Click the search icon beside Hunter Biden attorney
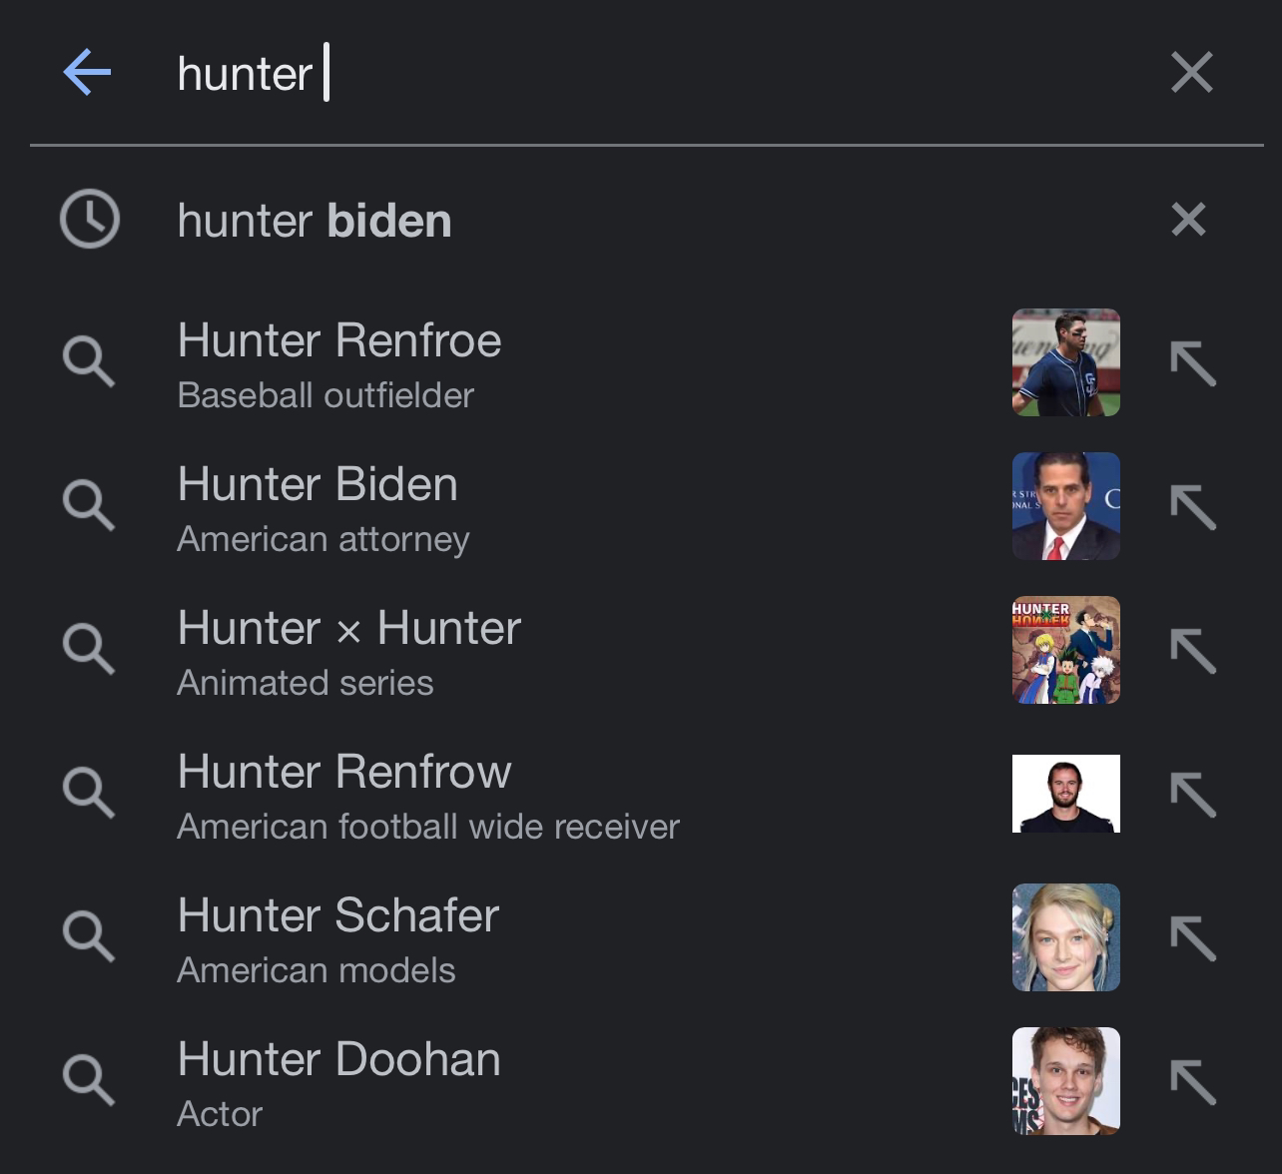Viewport: 1282px width, 1174px height. 89,506
